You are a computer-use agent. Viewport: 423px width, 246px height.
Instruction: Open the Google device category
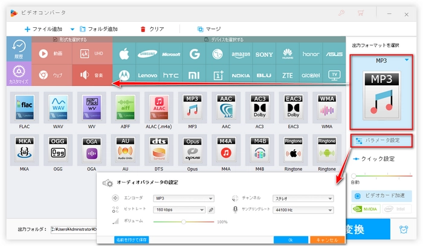coord(194,54)
